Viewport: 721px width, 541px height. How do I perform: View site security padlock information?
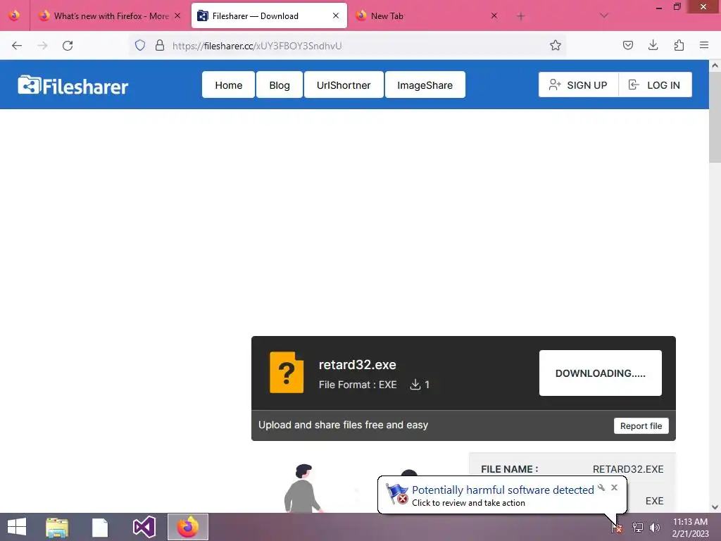(x=160, y=45)
